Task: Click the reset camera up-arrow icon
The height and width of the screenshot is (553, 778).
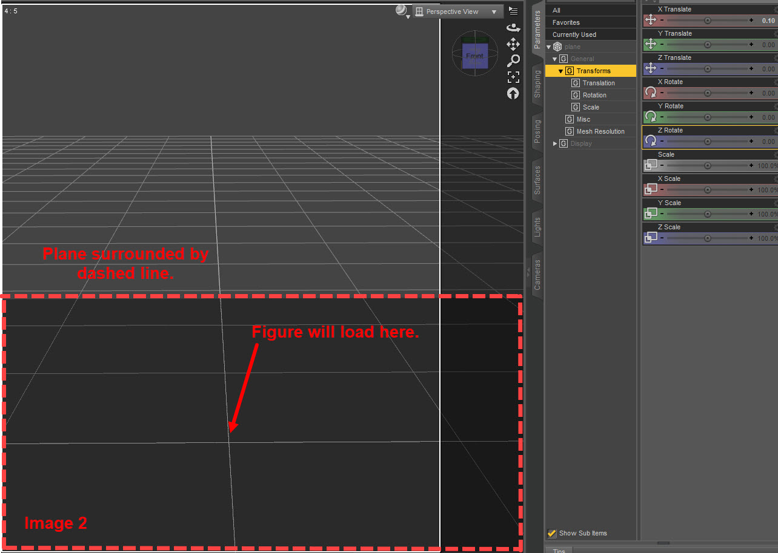Action: click(x=513, y=93)
